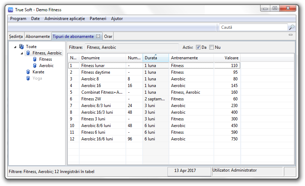The width and height of the screenshot is (305, 186).
Task: Toggle the Activ Da checkbox
Action: coord(198,47)
